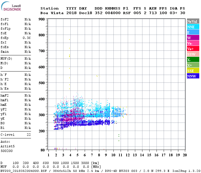
Task: Click the 'BVJ03_2018352004000.RSF' file name
Action: pyautogui.click(x=24, y=171)
